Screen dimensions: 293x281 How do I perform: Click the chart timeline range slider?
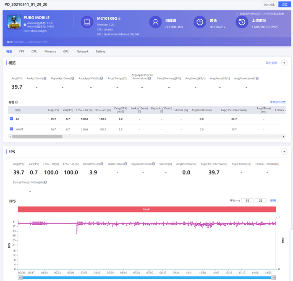click(147, 277)
